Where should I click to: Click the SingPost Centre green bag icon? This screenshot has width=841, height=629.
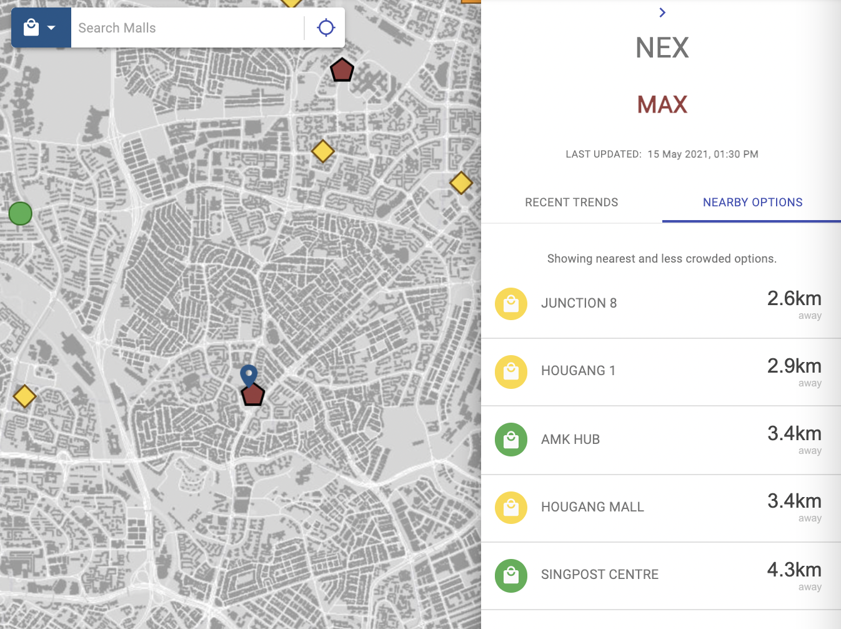click(511, 575)
